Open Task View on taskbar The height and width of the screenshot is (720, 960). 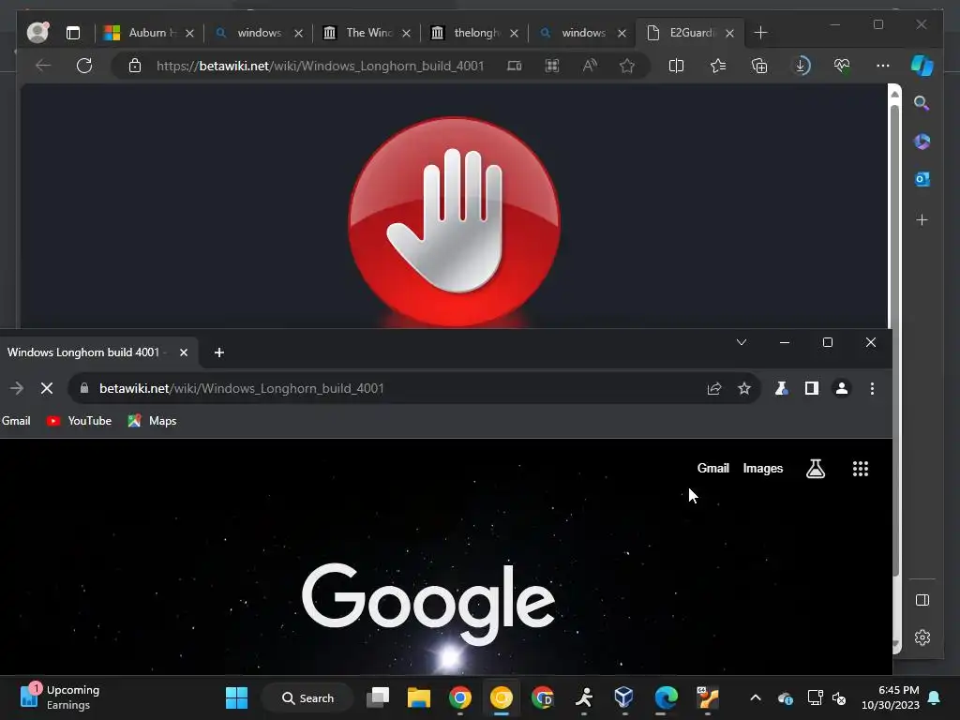click(378, 697)
